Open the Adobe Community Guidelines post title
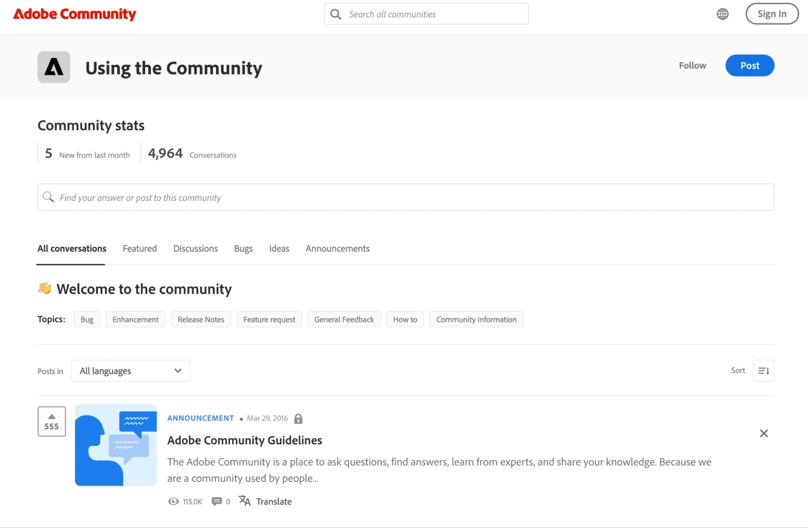This screenshot has width=808, height=528. (x=245, y=440)
